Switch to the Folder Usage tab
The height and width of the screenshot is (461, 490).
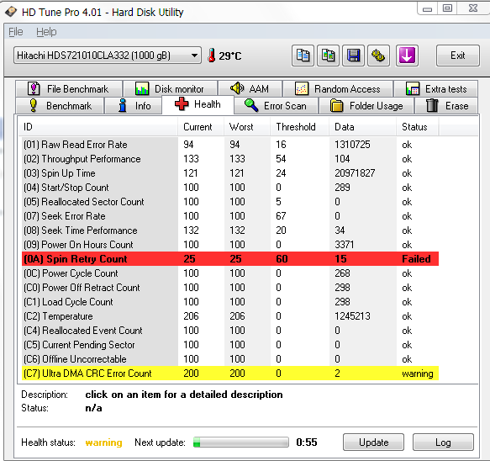366,106
